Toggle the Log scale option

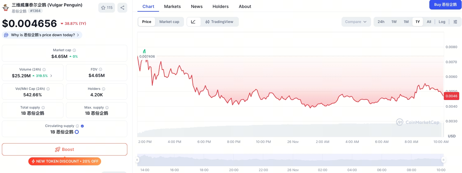click(x=442, y=22)
